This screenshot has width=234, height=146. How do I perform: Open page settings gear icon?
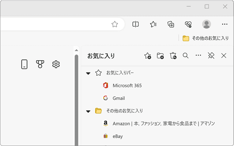tap(56, 64)
